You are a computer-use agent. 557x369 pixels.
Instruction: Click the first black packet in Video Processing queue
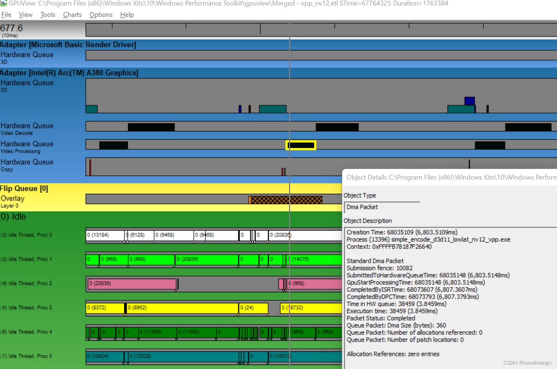pos(113,145)
